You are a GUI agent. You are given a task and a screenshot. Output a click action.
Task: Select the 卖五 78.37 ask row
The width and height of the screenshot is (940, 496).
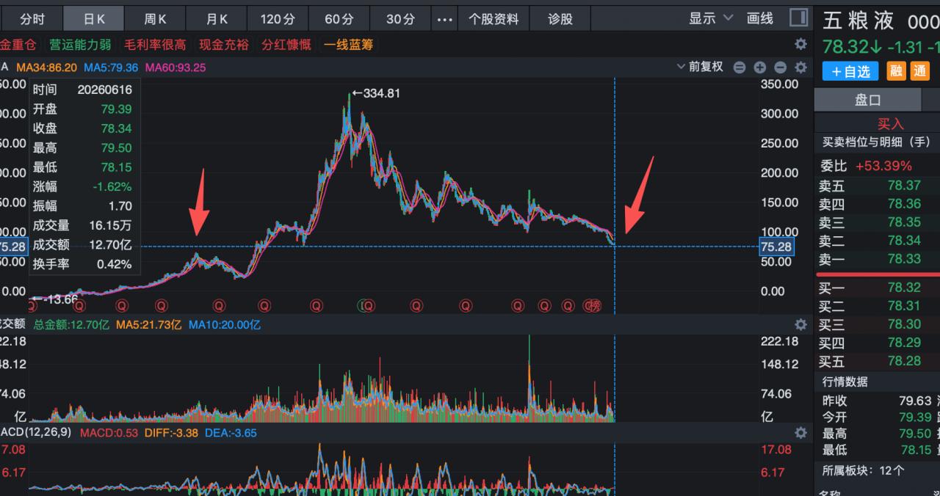point(877,186)
